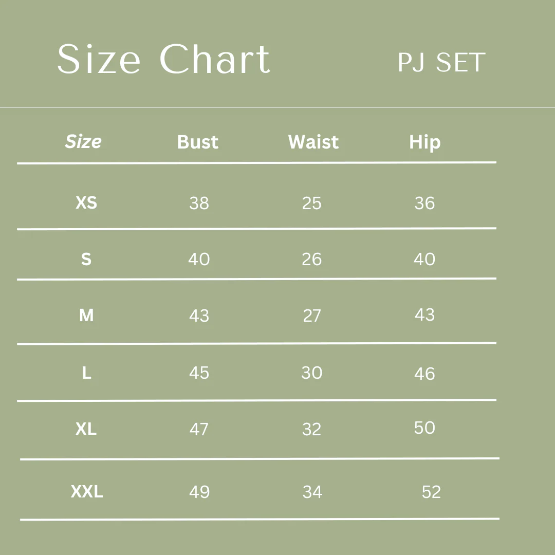Click the XXL size row label

click(87, 492)
